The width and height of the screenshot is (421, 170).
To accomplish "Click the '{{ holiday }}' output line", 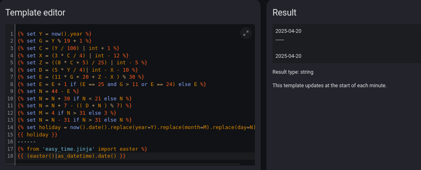I will (x=37, y=134).
